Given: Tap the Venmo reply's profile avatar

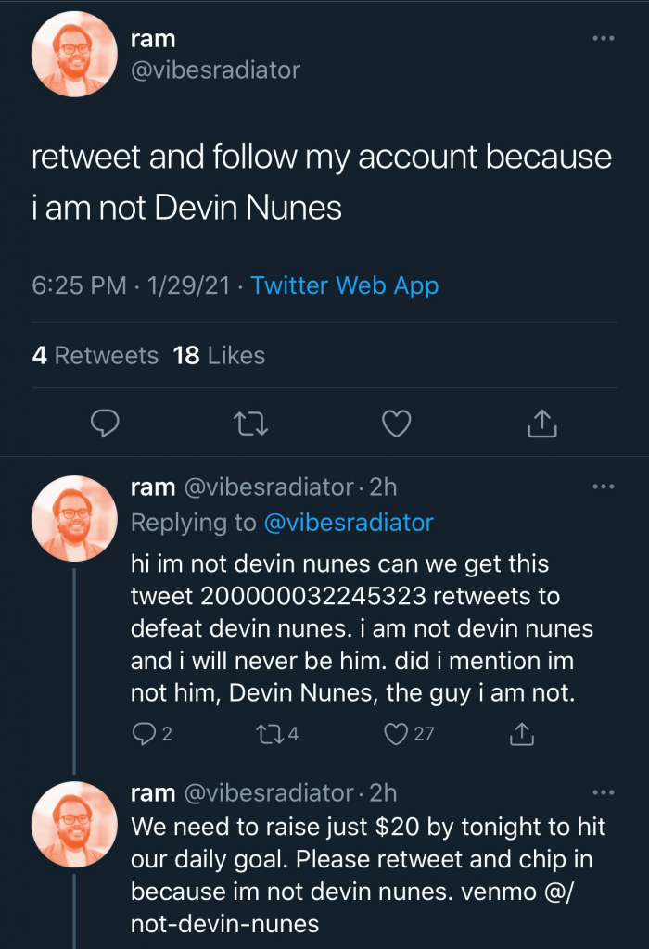Looking at the screenshot, I should click(74, 825).
